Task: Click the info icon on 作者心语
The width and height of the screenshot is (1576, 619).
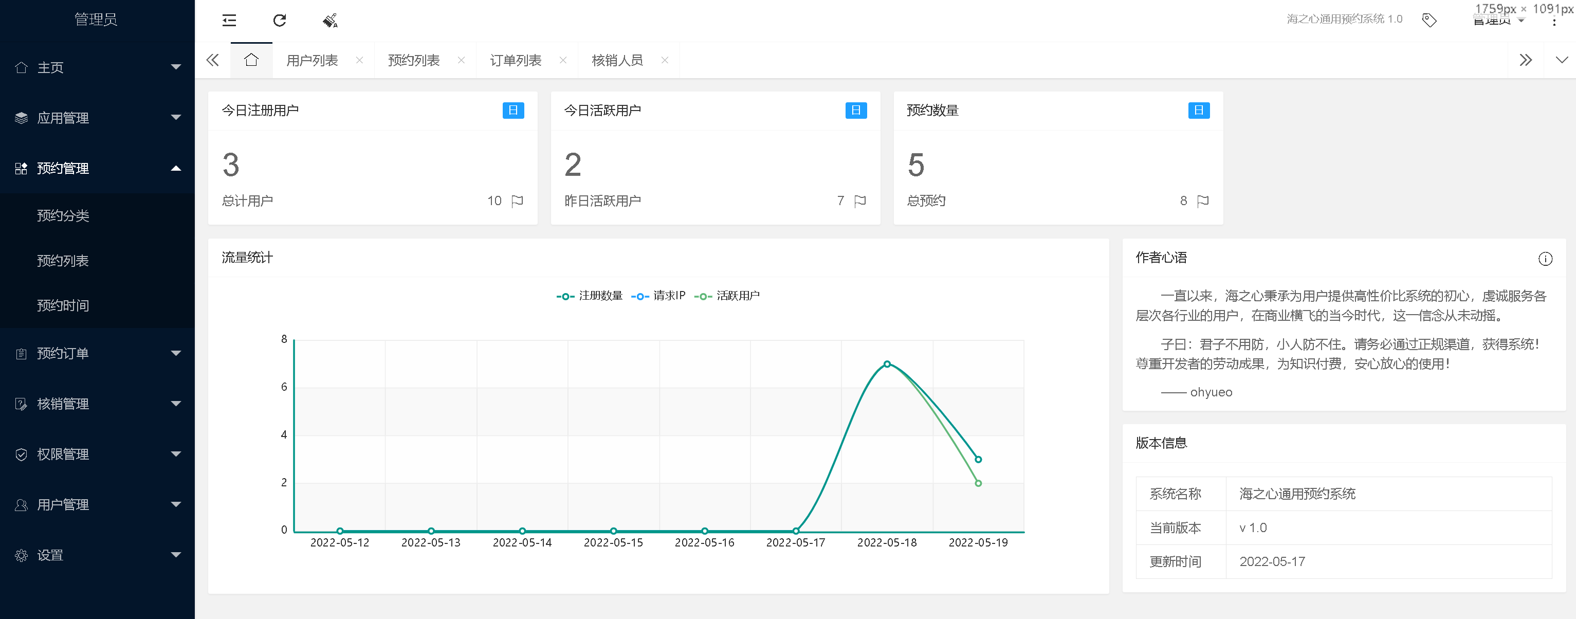Action: pos(1545,259)
